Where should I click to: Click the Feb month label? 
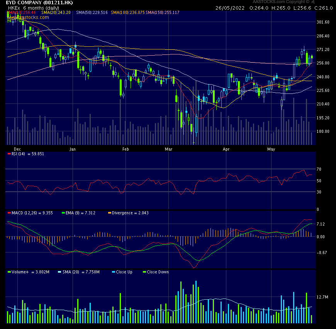126,149
